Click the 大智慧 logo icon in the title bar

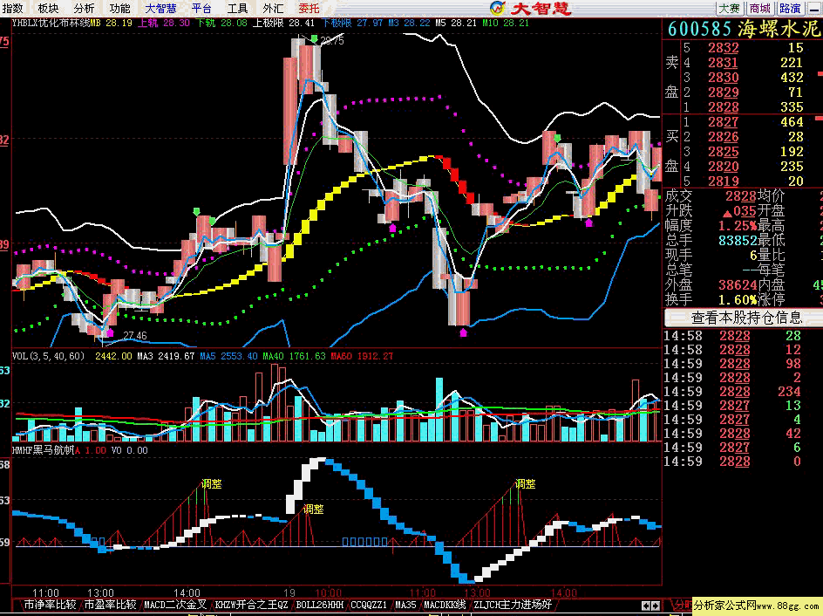[498, 8]
